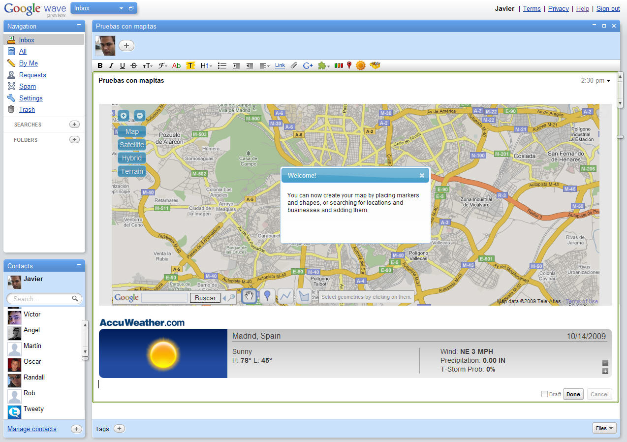Click the map search text field
Screen dimensions: 627x442
164,298
